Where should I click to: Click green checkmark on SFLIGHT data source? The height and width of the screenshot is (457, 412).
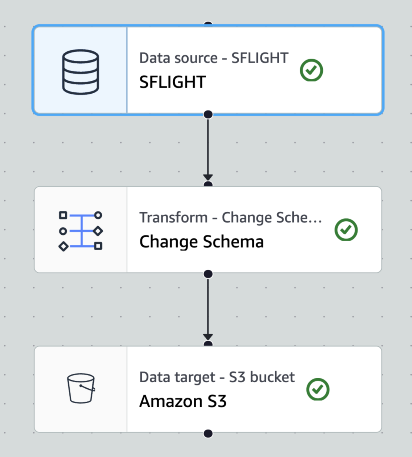[312, 70]
